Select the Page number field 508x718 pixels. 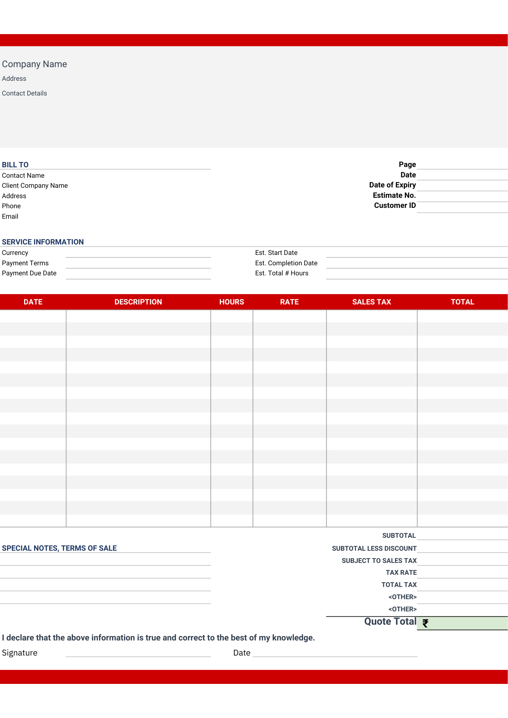click(462, 164)
